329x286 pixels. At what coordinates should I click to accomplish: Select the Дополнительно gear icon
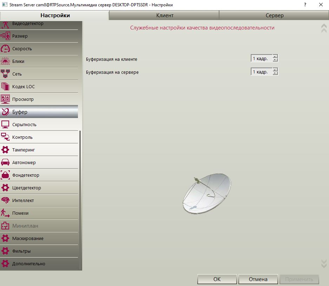tap(5, 264)
